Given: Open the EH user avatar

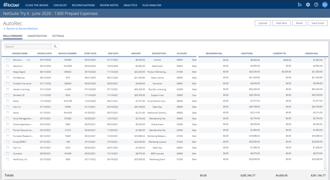Looking at the screenshot, I should (325, 4).
